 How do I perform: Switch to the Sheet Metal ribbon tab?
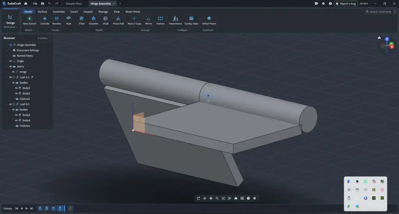click(132, 12)
